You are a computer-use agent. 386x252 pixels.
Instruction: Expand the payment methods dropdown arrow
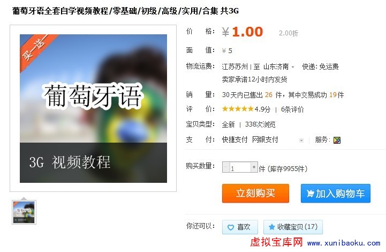[x=301, y=140]
